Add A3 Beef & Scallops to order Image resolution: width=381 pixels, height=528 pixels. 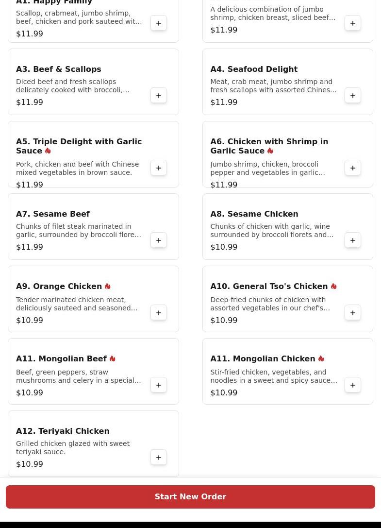159,96
